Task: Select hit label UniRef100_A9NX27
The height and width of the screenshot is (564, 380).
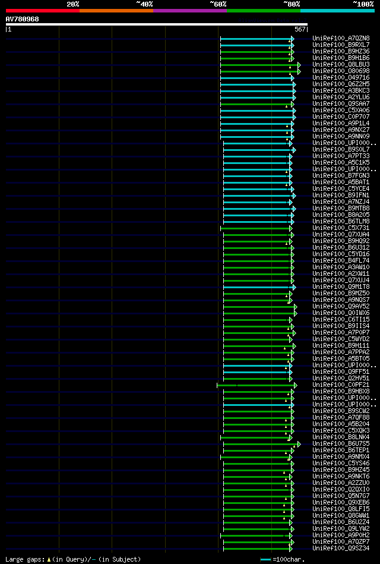Action: 341,130
